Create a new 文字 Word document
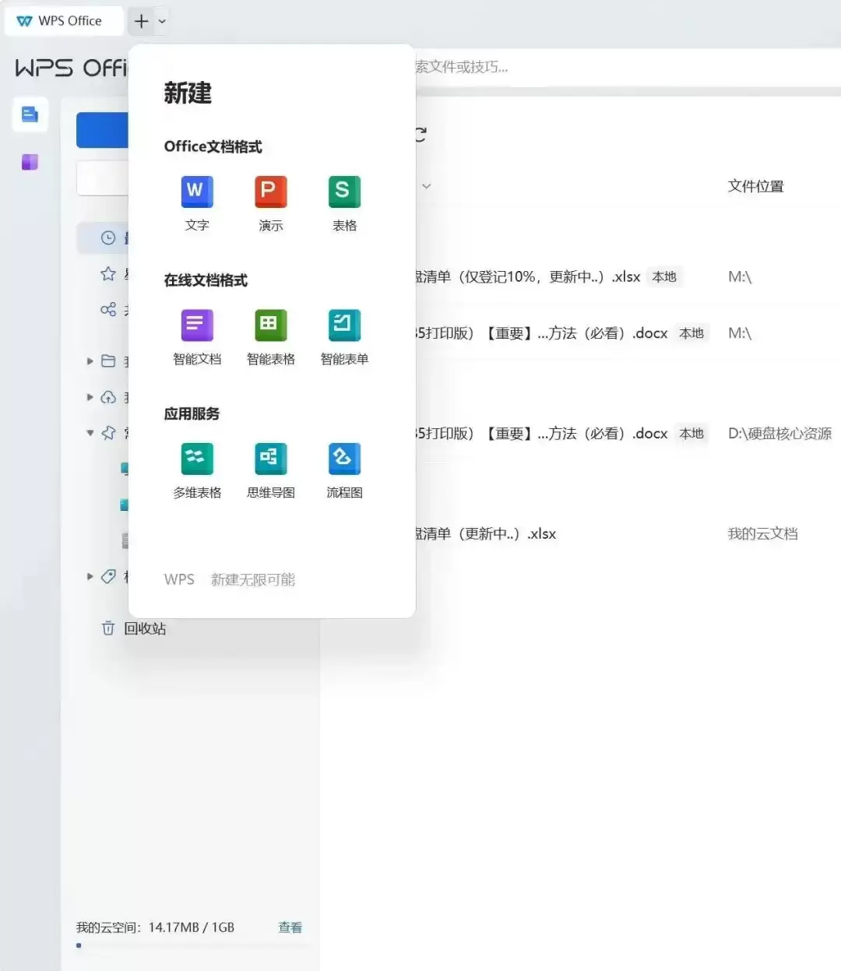The width and height of the screenshot is (841, 971). point(197,202)
